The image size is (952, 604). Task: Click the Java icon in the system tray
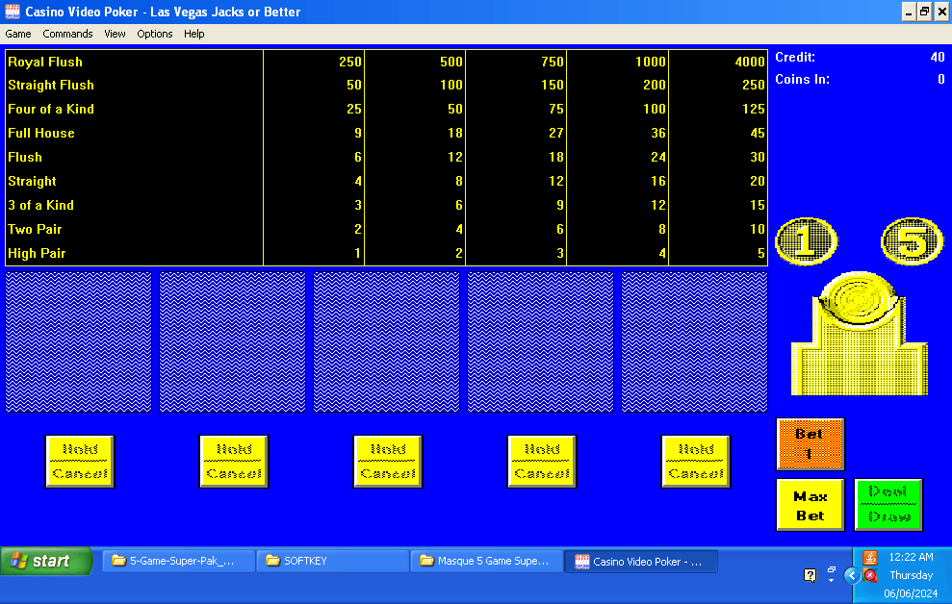click(870, 557)
